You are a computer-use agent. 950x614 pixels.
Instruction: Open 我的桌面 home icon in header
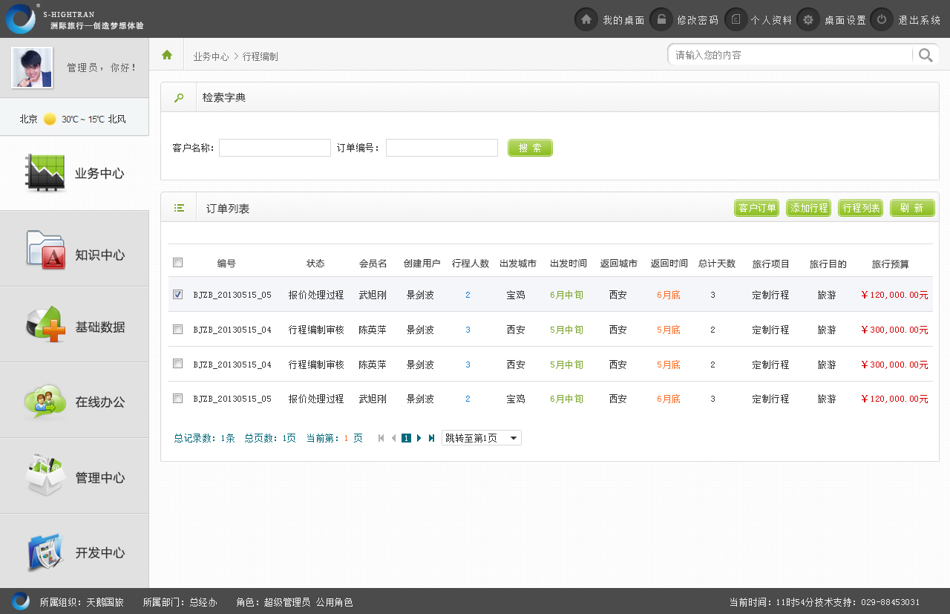[586, 19]
